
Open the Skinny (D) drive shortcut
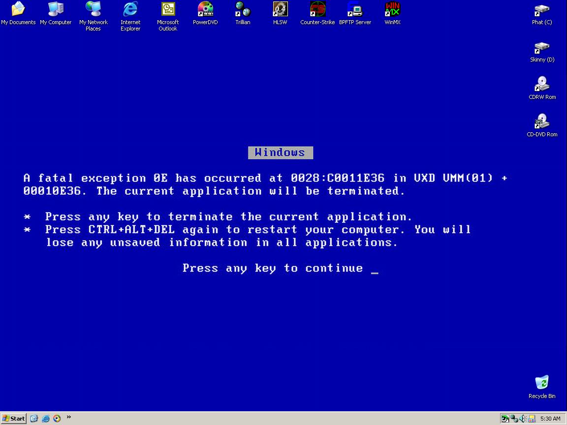pyautogui.click(x=542, y=52)
